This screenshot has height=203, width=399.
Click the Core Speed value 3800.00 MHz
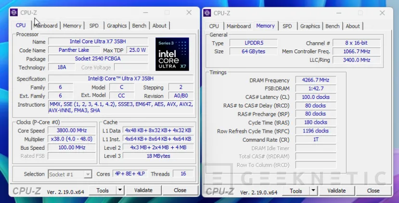tap(72, 131)
